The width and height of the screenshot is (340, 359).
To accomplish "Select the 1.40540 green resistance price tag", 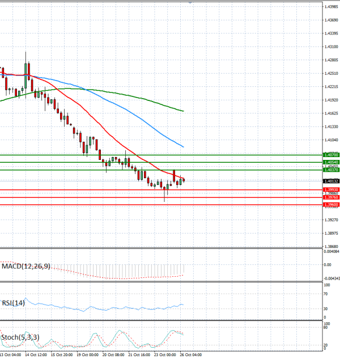I will [x=331, y=162].
